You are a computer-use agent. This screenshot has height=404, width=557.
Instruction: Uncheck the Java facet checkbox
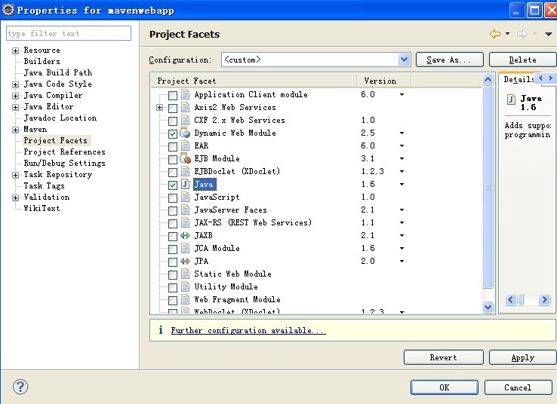point(173,185)
